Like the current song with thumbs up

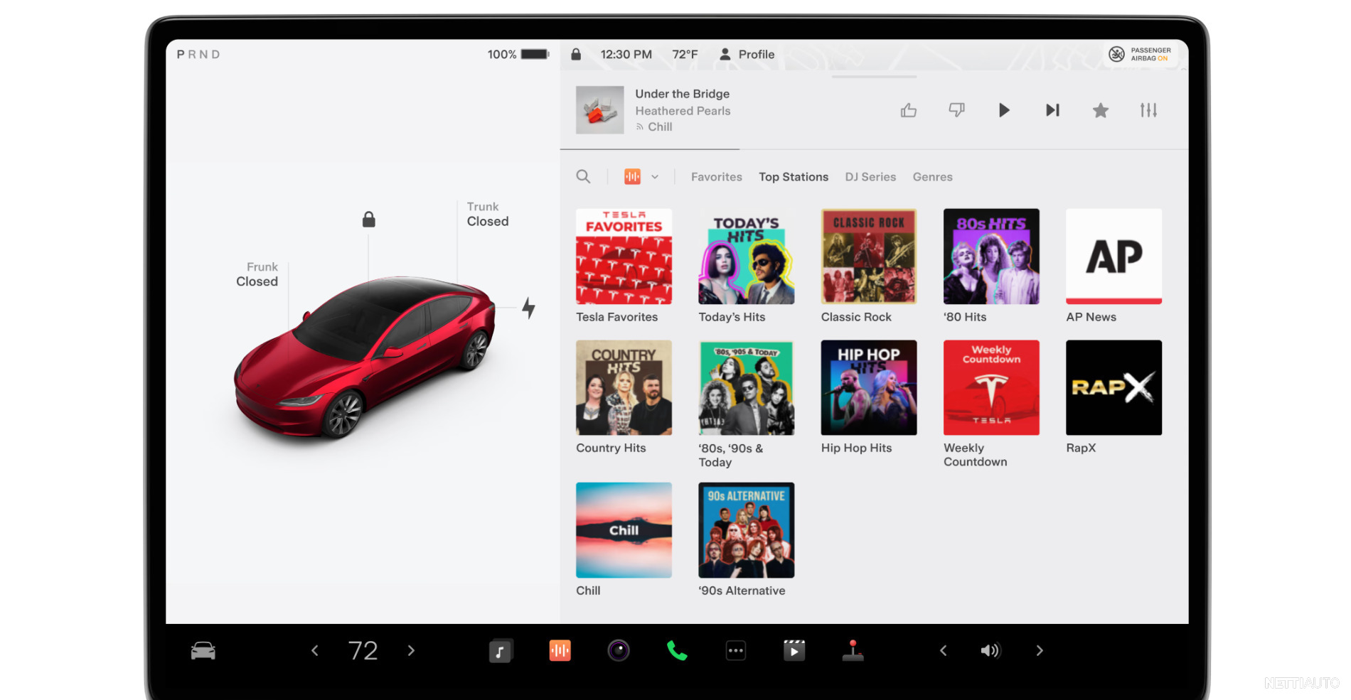(x=908, y=110)
